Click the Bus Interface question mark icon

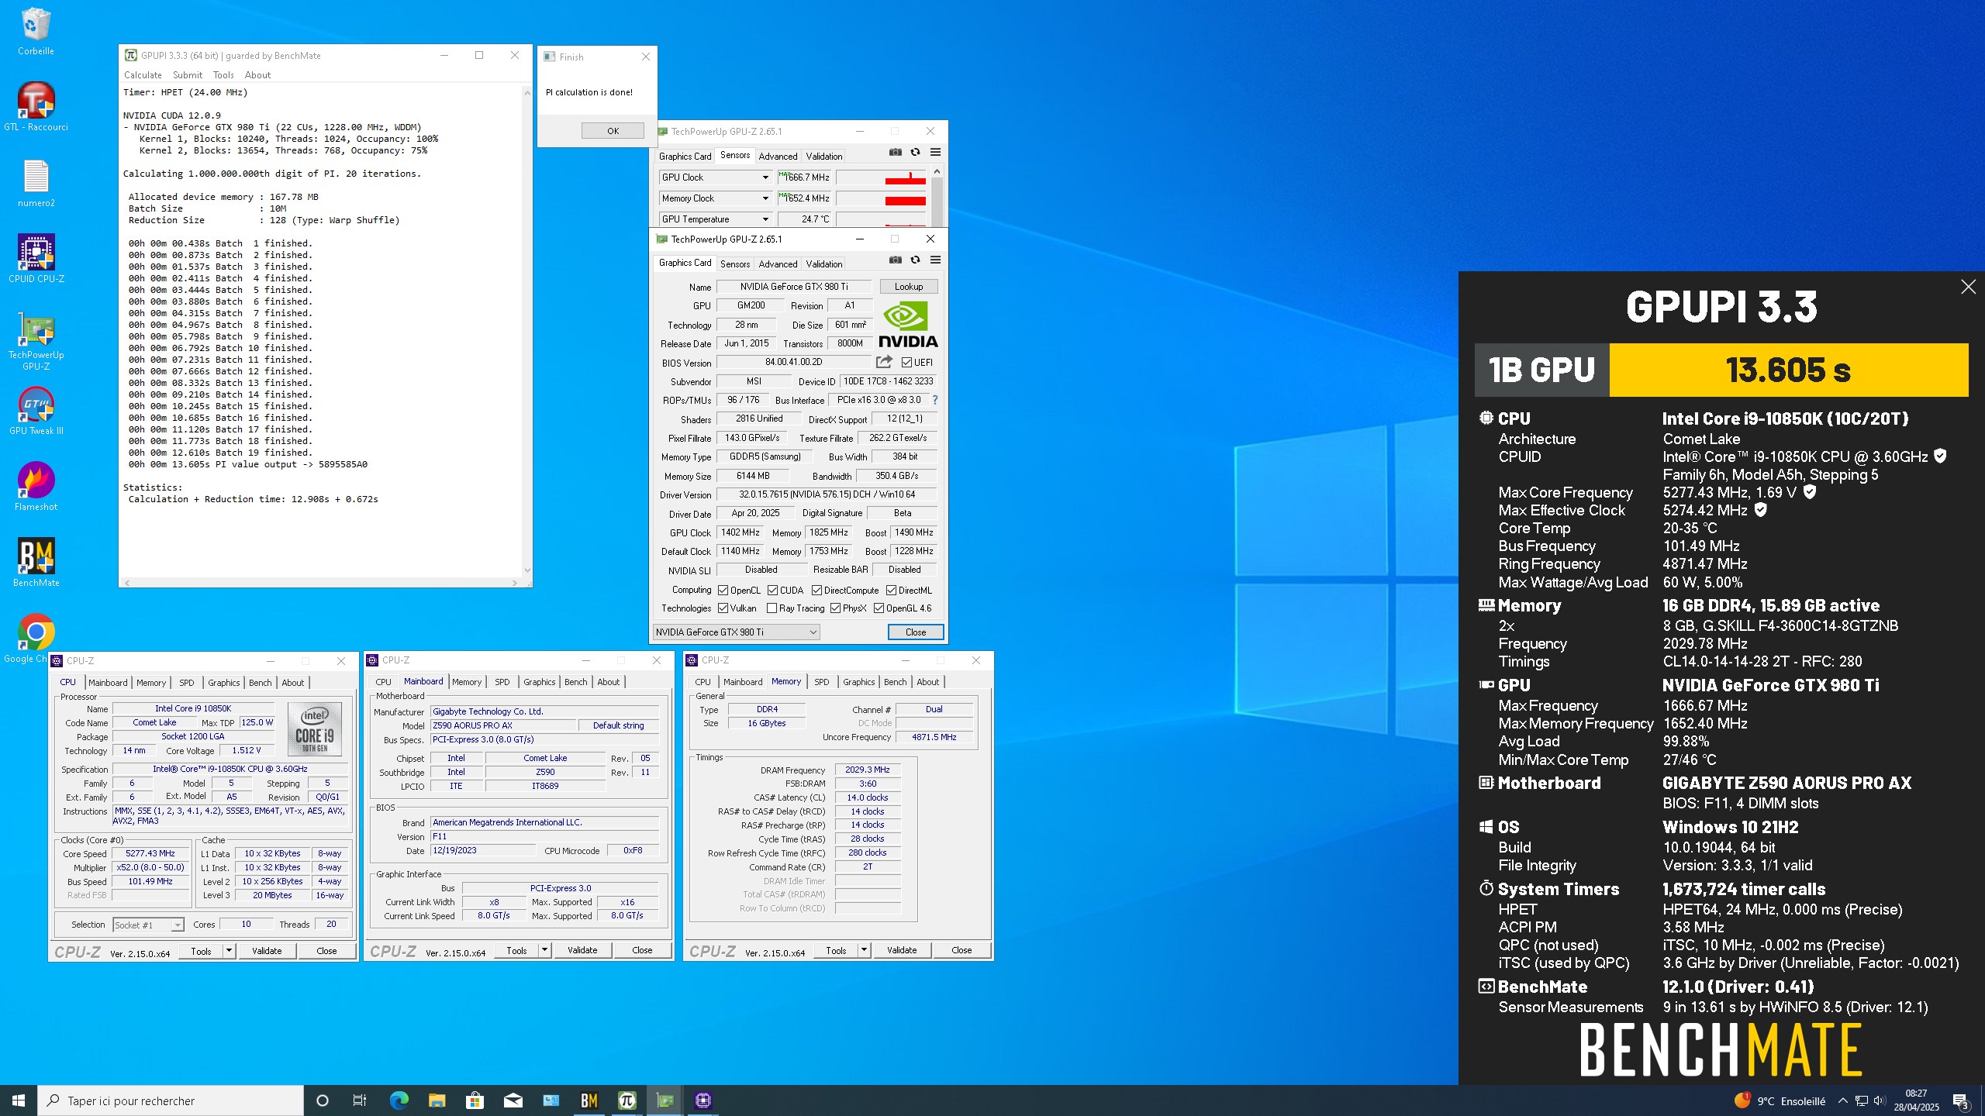pos(935,400)
